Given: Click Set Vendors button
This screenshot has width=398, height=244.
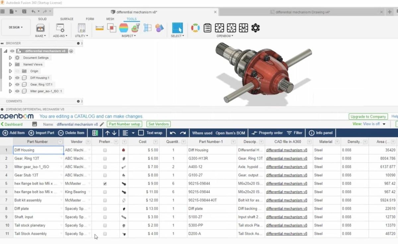Looking at the screenshot, I should tap(159, 124).
